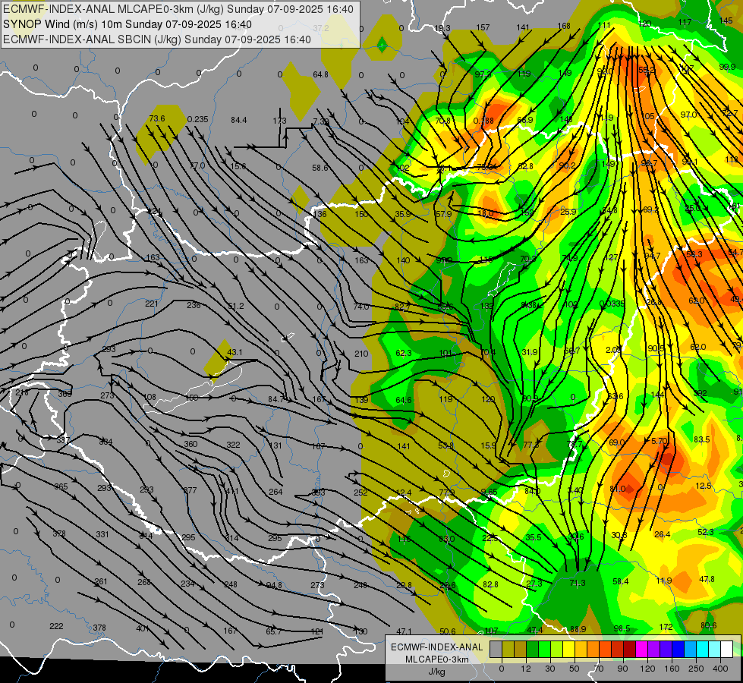Click the MLCAPE0-3km title line at top
This screenshot has width=743, height=683.
coord(178,9)
